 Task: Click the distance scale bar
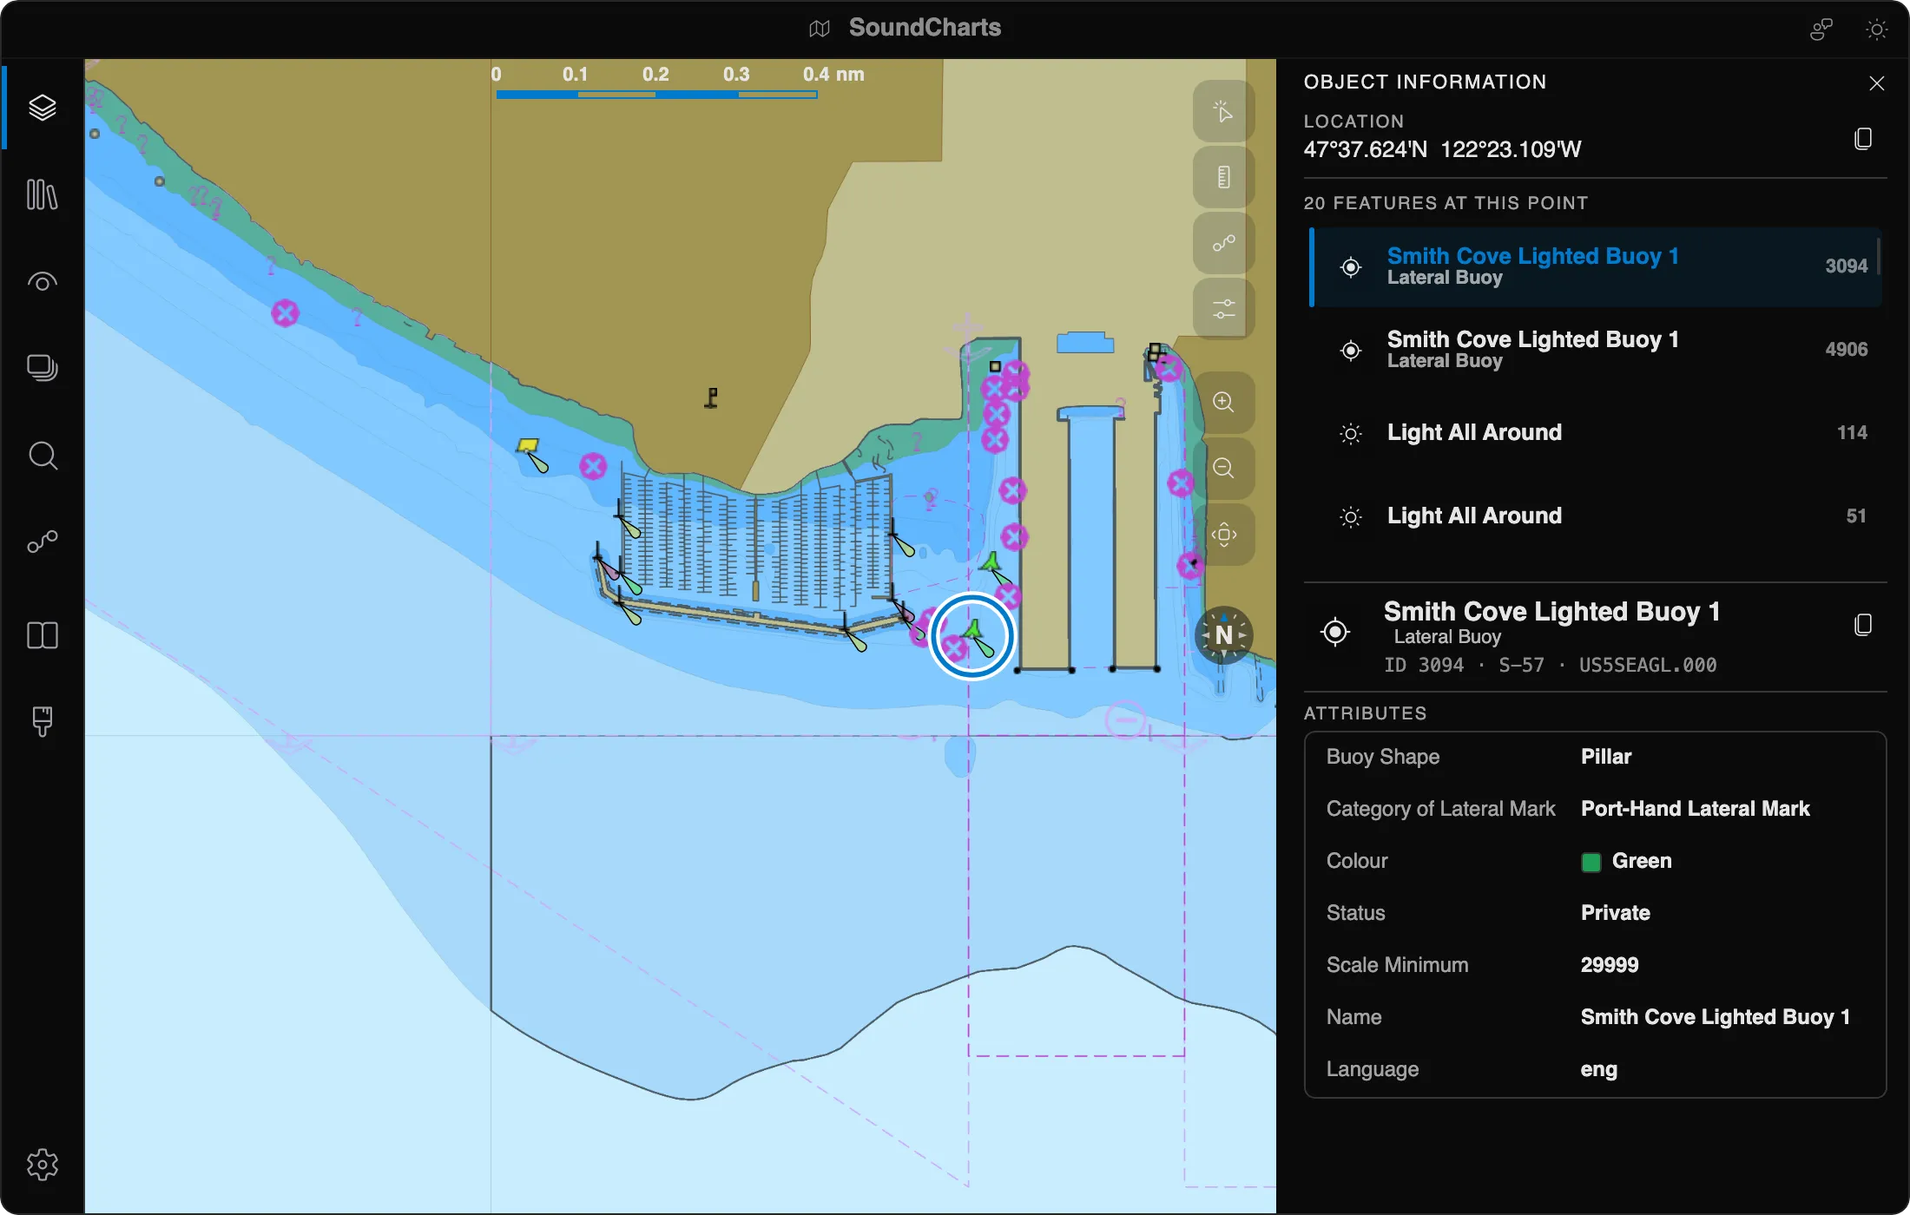coord(656,94)
